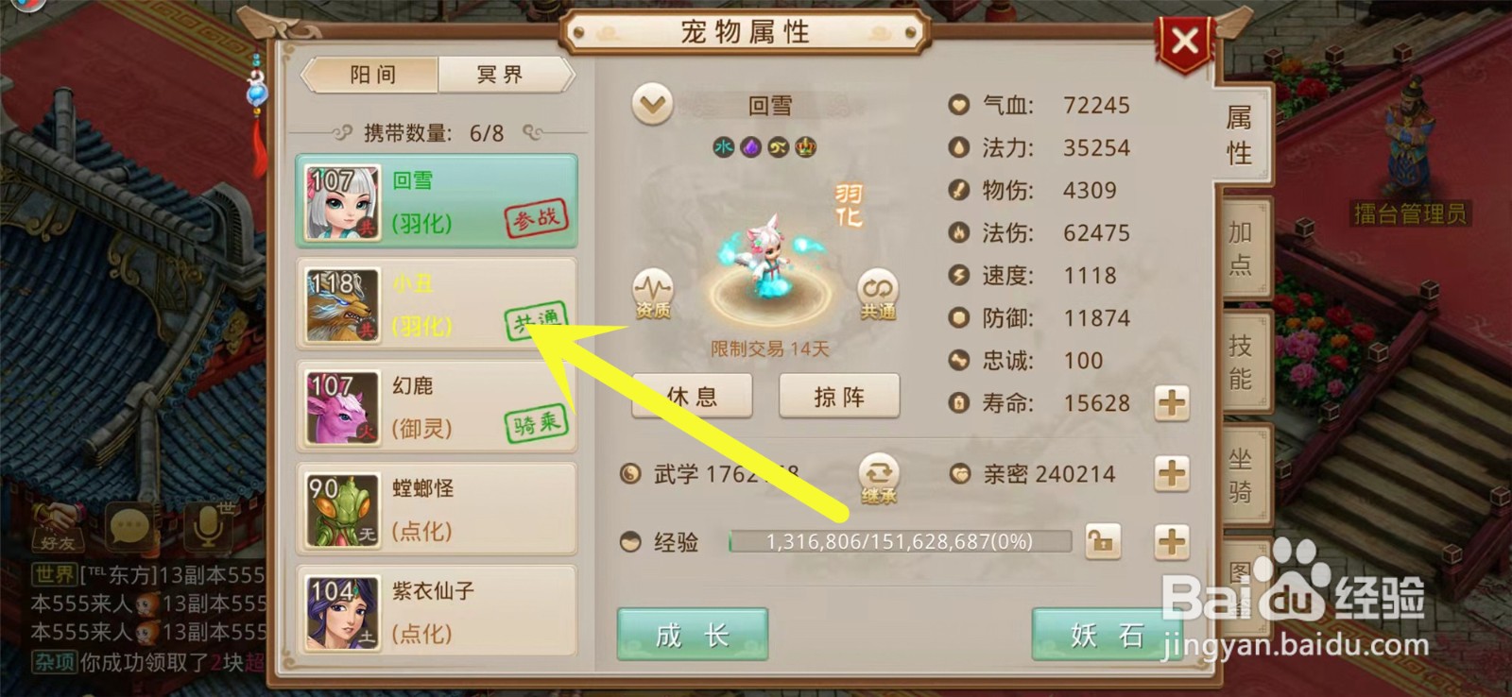
Task: Click the 休息 rest button
Action: coord(692,397)
